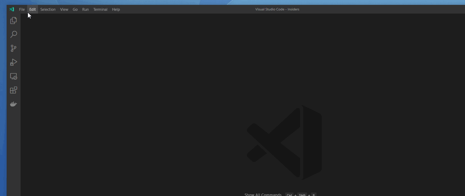The image size is (465, 196).
Task: Open the Docker view icon
Action: click(x=14, y=104)
